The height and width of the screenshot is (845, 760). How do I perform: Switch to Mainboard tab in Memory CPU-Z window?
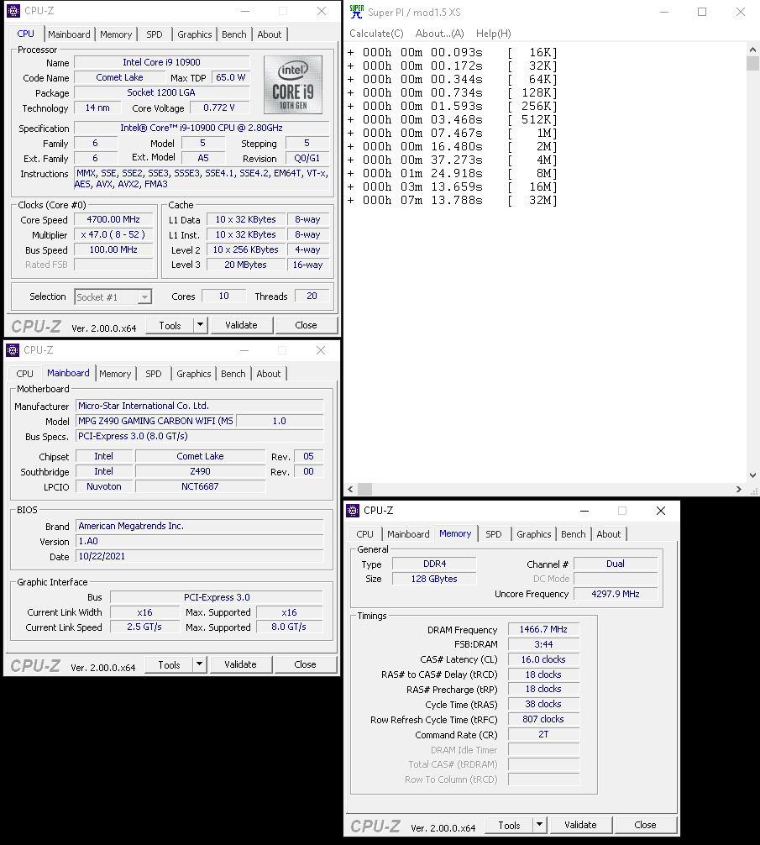coord(408,534)
